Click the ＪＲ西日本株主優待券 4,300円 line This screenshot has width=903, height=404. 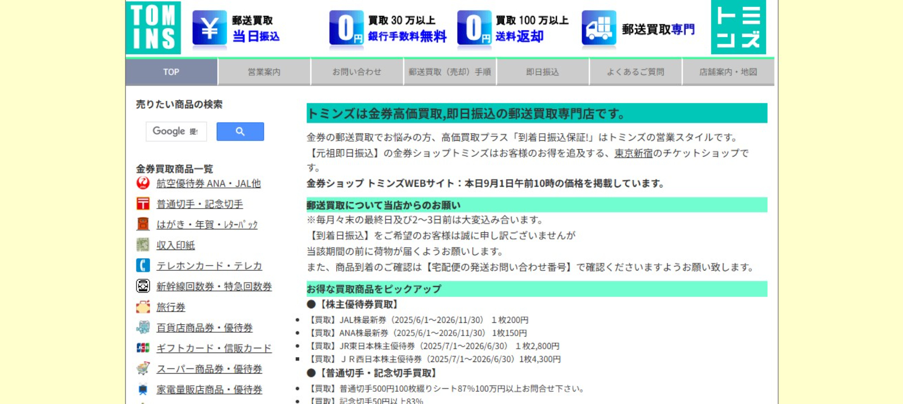435,359
